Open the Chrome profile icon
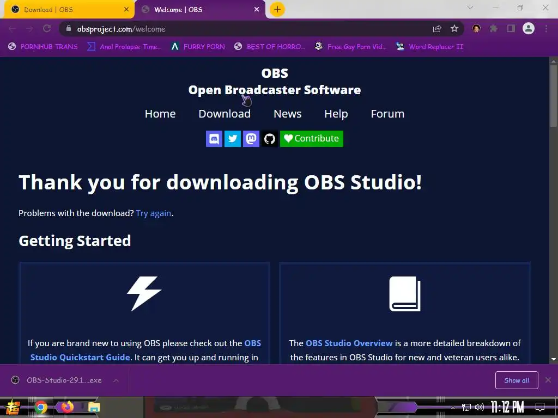 529,29
